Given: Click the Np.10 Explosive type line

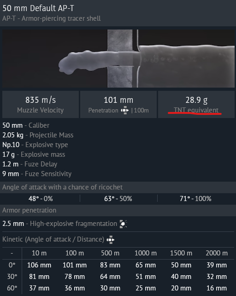Looking at the screenshot, I should tap(35, 145).
